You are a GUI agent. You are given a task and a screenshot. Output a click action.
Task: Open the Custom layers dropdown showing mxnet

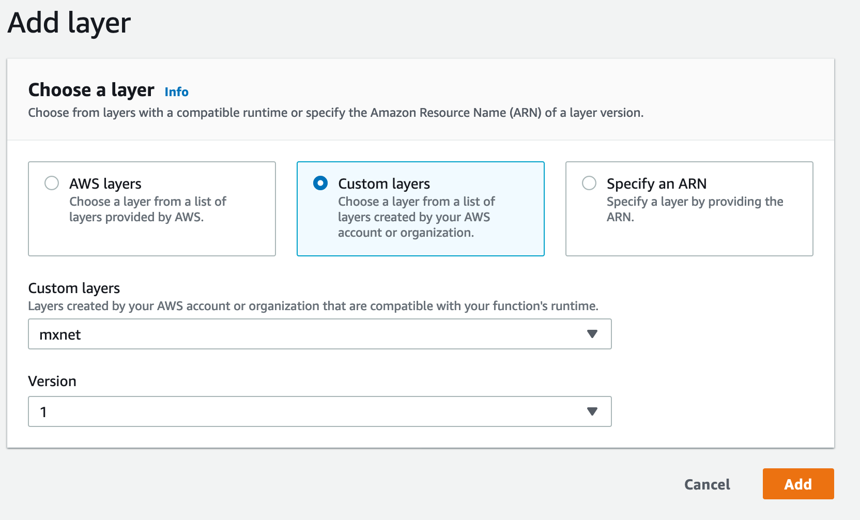click(x=319, y=334)
